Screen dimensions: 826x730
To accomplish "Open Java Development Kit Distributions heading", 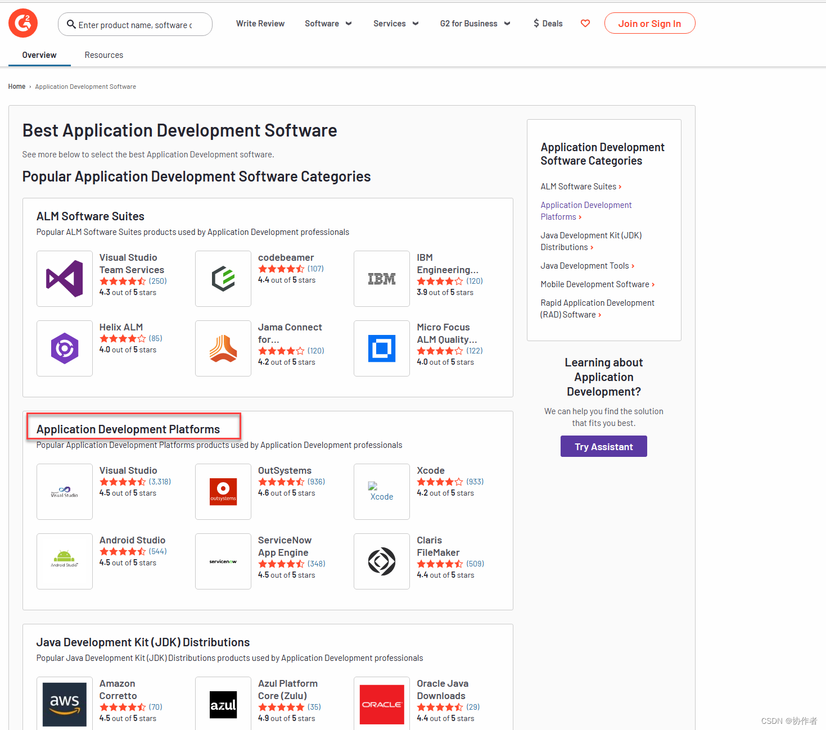I will point(143,642).
